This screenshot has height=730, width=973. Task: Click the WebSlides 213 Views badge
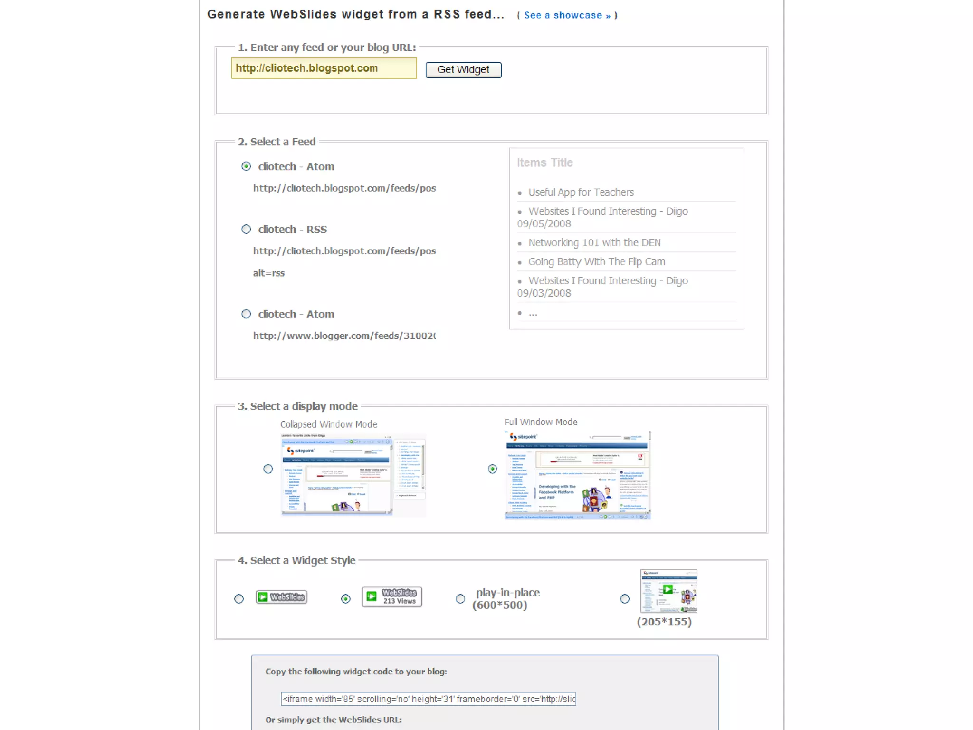pyautogui.click(x=391, y=597)
